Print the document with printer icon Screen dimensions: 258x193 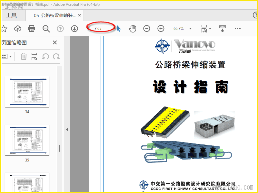coord(32,29)
